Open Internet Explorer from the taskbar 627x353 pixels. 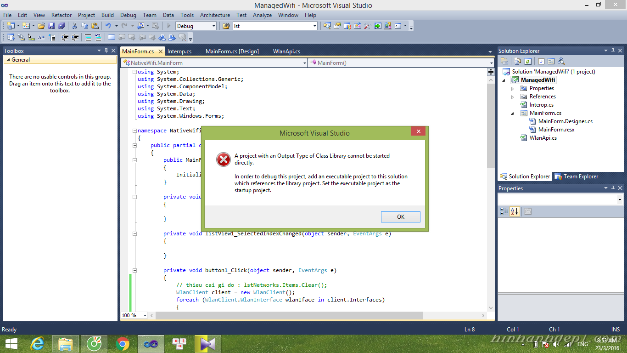[37, 343]
